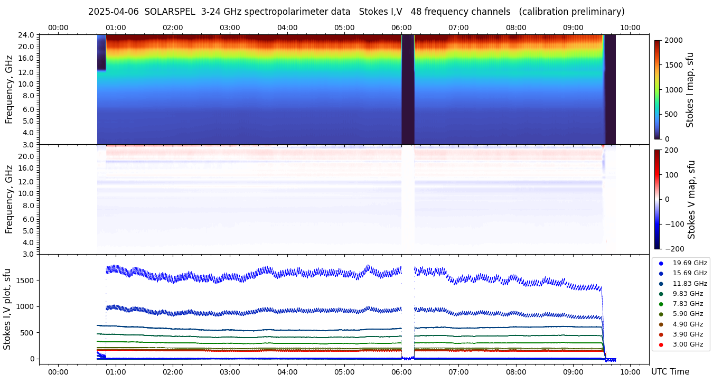
Task: Click the 10:00 tick on the bottom time axis
Action: pyautogui.click(x=630, y=372)
